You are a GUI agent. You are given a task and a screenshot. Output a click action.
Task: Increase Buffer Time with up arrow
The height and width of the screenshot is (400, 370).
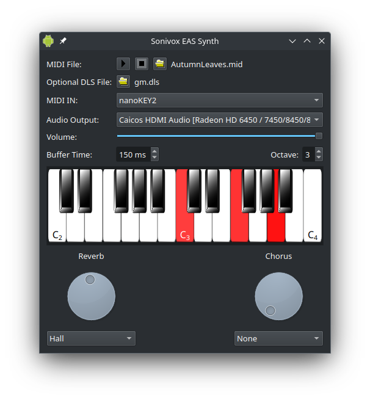pyautogui.click(x=154, y=151)
